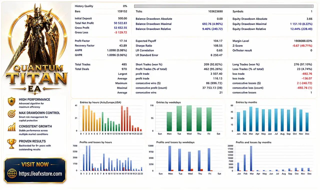This screenshot has height=190, width=320.
Task: Open the https://eafxstore.com link
Action: (40, 174)
